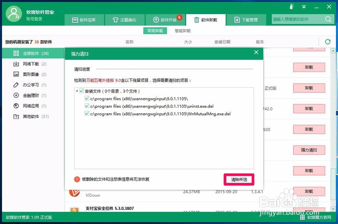Collapse the 安装文件 tree node
The image size is (338, 224).
pyautogui.click(x=77, y=91)
